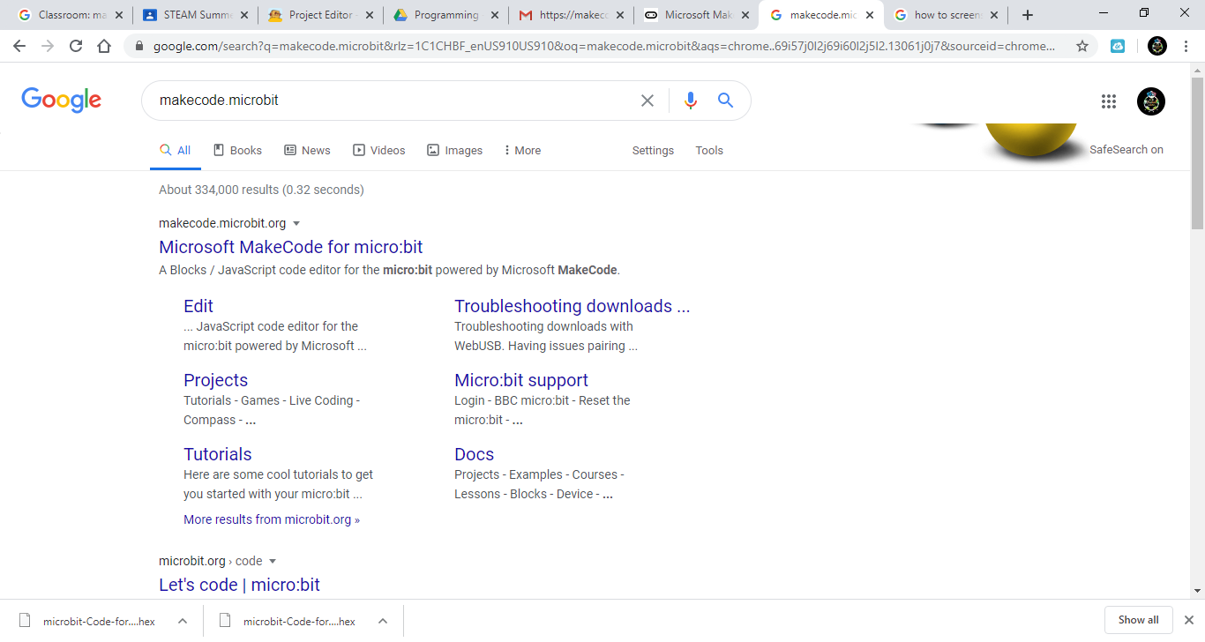This screenshot has height=642, width=1205.
Task: Show News search results
Action: tap(307, 151)
